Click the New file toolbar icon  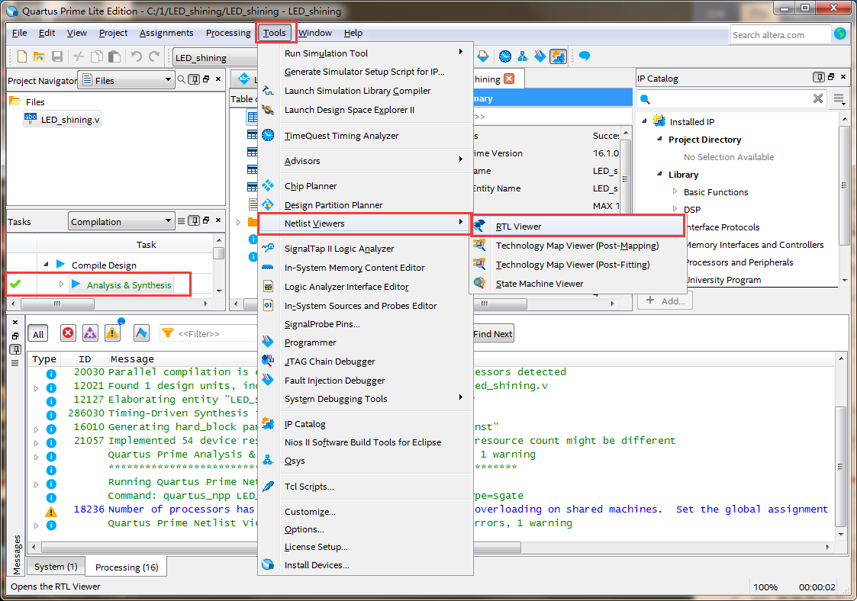pos(22,56)
